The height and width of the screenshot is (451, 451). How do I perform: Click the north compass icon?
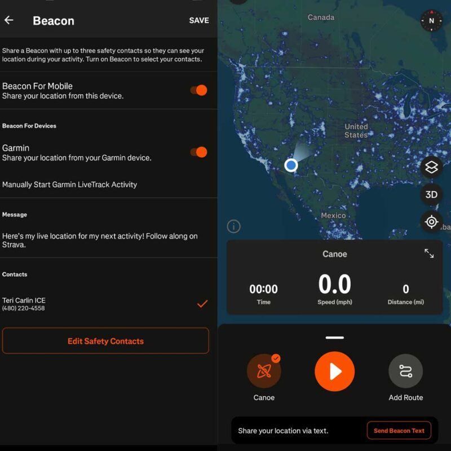click(x=431, y=21)
